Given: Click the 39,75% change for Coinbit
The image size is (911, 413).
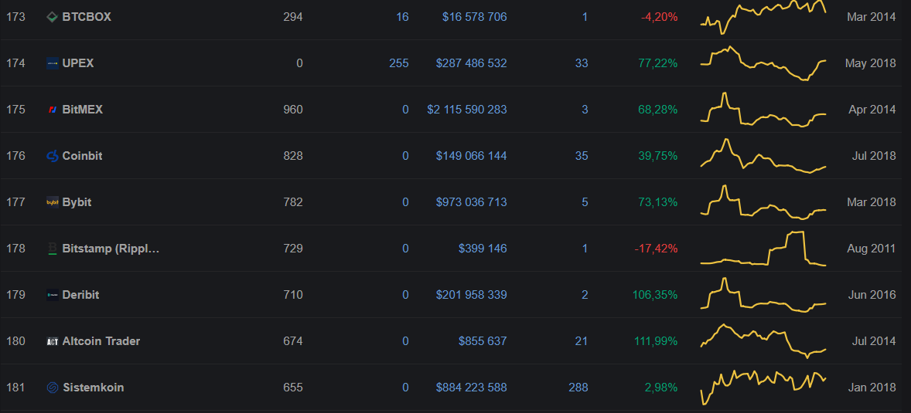Looking at the screenshot, I should (x=657, y=156).
